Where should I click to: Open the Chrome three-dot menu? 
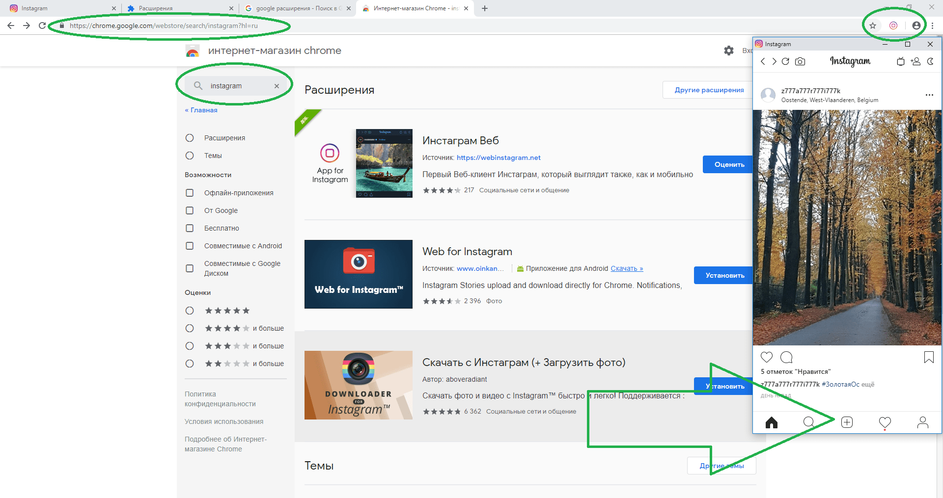coord(932,26)
